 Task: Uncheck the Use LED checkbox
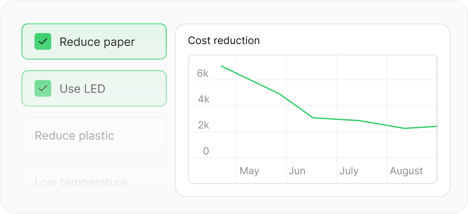tap(43, 88)
